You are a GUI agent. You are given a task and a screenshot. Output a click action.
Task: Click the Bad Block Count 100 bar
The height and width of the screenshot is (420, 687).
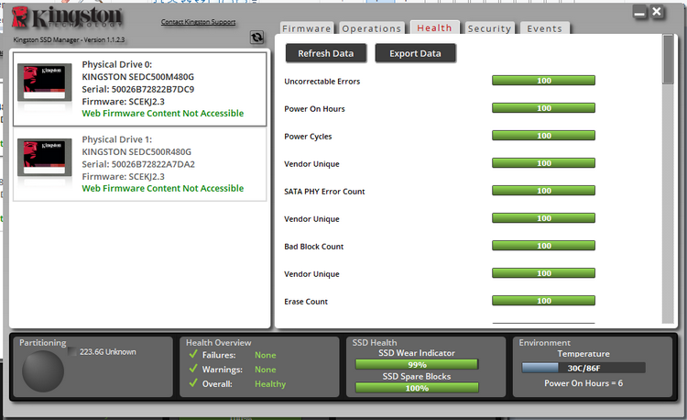point(543,246)
